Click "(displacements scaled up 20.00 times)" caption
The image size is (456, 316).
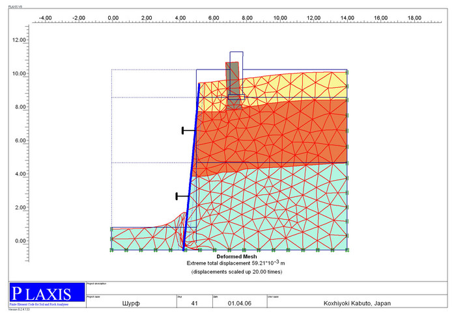(236, 272)
